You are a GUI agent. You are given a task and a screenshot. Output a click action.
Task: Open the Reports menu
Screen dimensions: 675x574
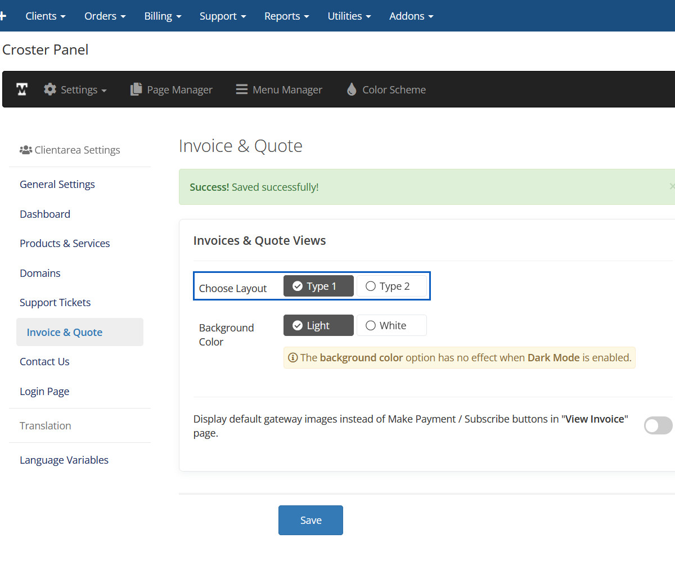click(x=286, y=16)
